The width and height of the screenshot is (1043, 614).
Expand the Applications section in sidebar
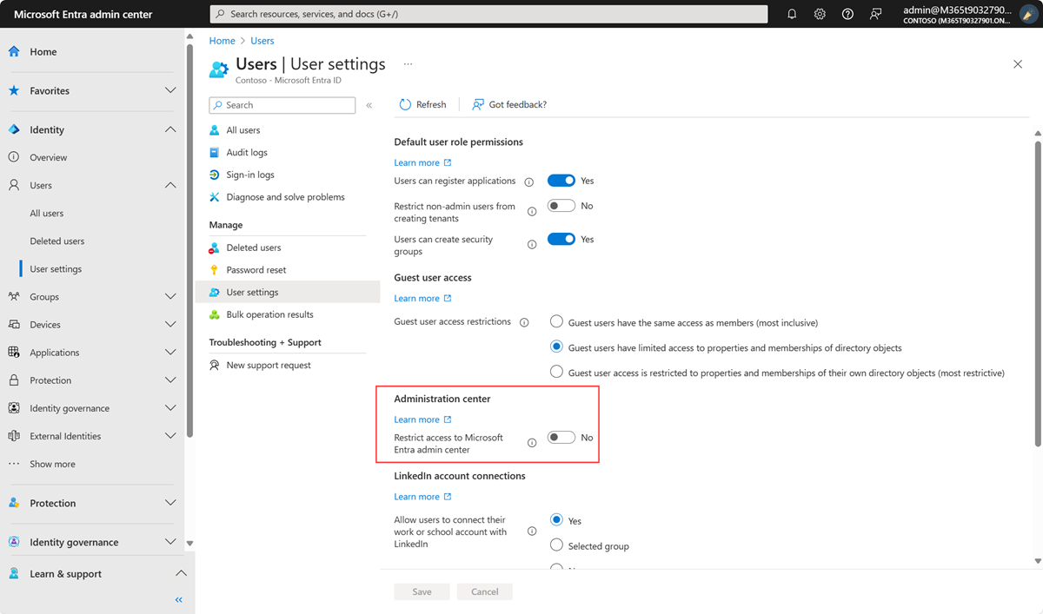pos(170,353)
